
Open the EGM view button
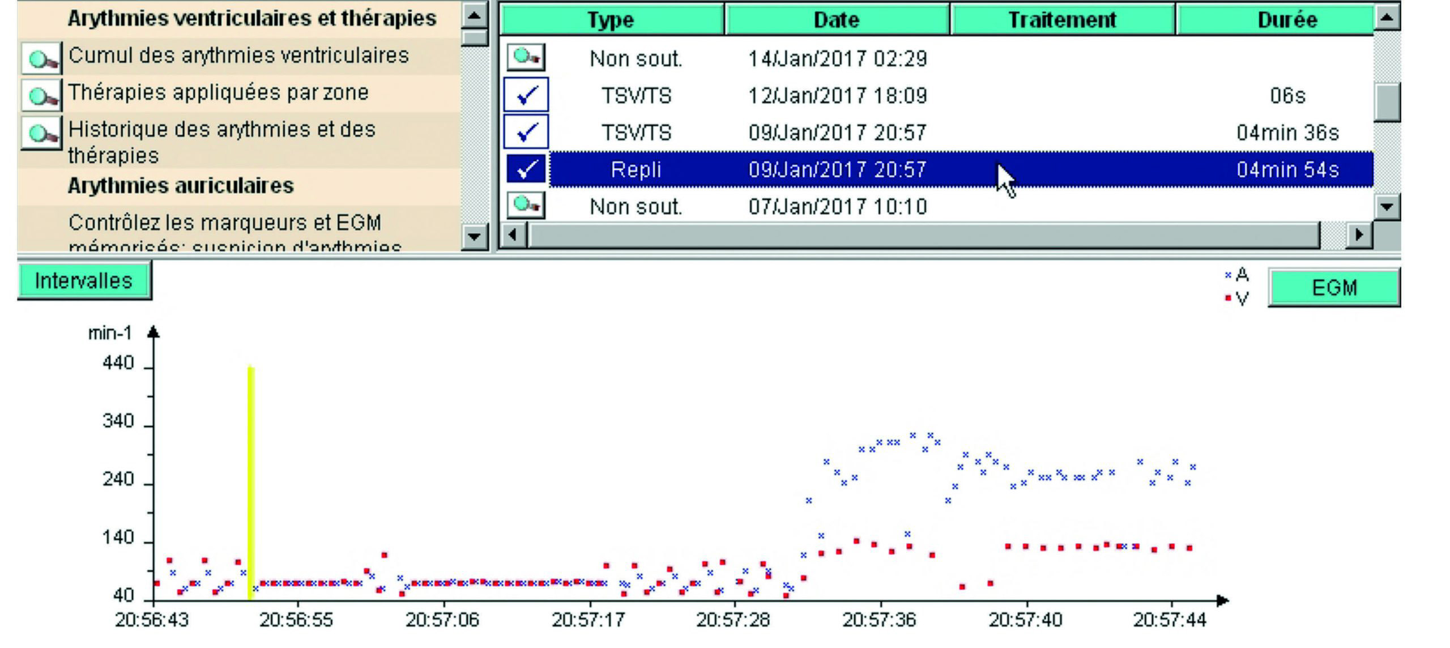(x=1334, y=288)
